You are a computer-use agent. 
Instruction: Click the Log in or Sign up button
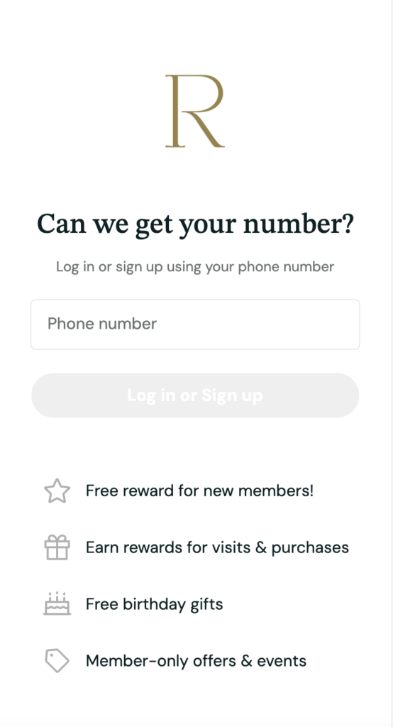coord(195,395)
